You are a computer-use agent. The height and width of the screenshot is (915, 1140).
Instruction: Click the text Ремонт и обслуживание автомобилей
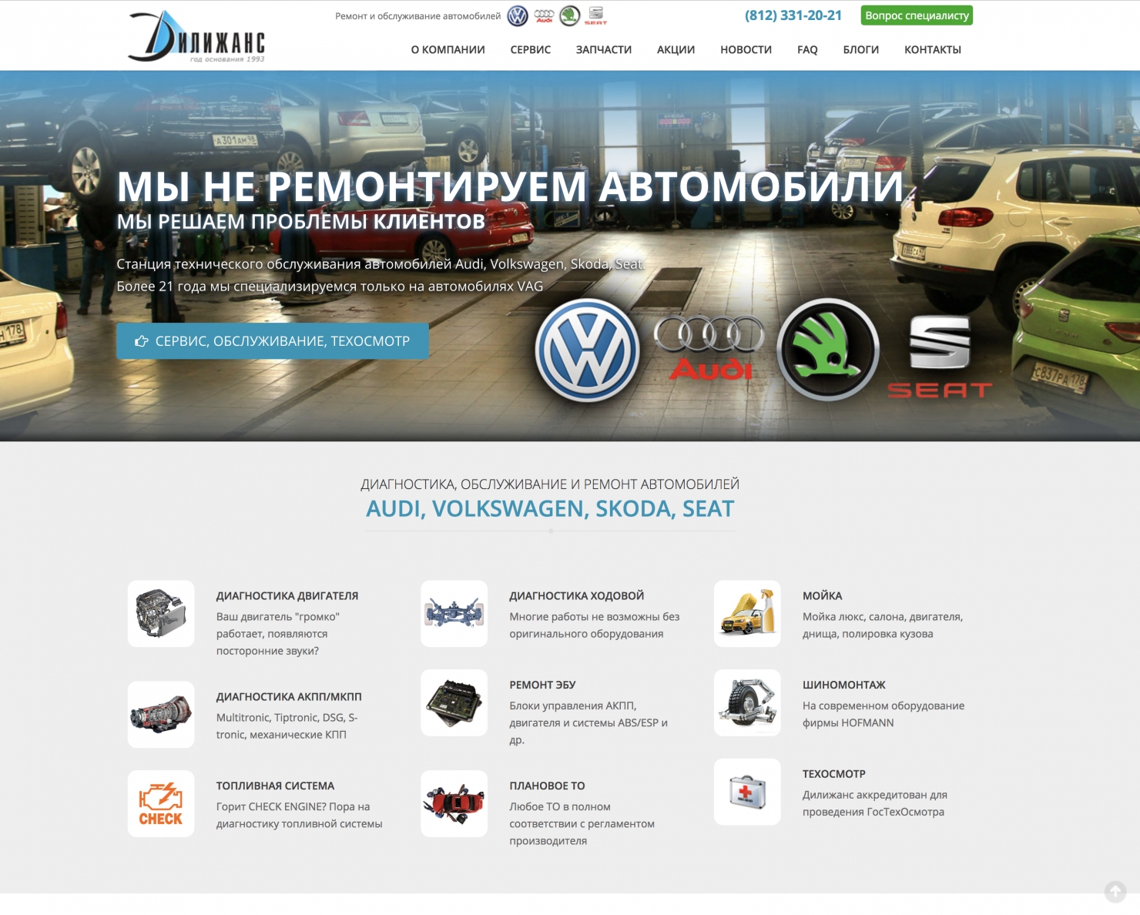[x=417, y=16]
